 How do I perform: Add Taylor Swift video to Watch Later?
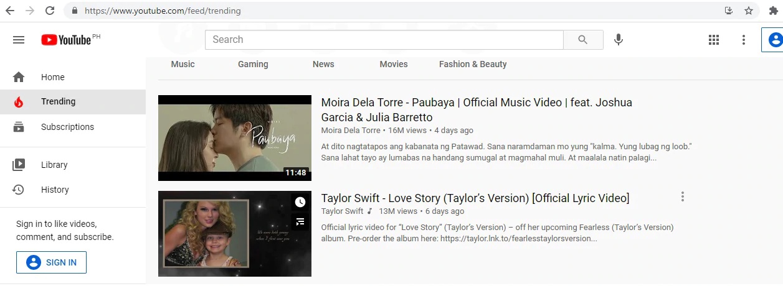pyautogui.click(x=300, y=202)
